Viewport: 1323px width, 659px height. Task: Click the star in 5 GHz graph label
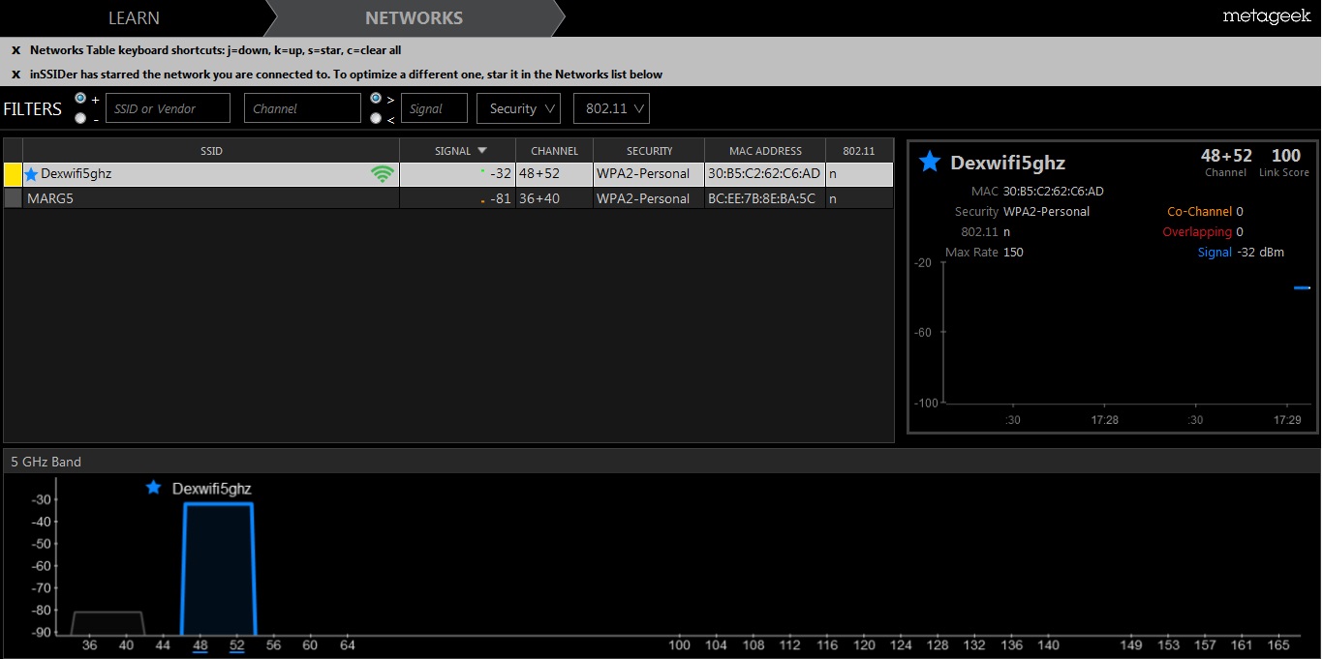pos(153,488)
